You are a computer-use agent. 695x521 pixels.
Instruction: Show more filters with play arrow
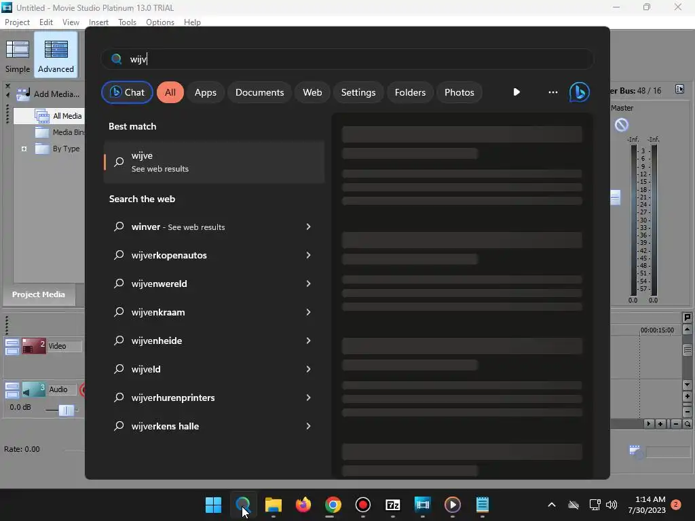[516, 92]
